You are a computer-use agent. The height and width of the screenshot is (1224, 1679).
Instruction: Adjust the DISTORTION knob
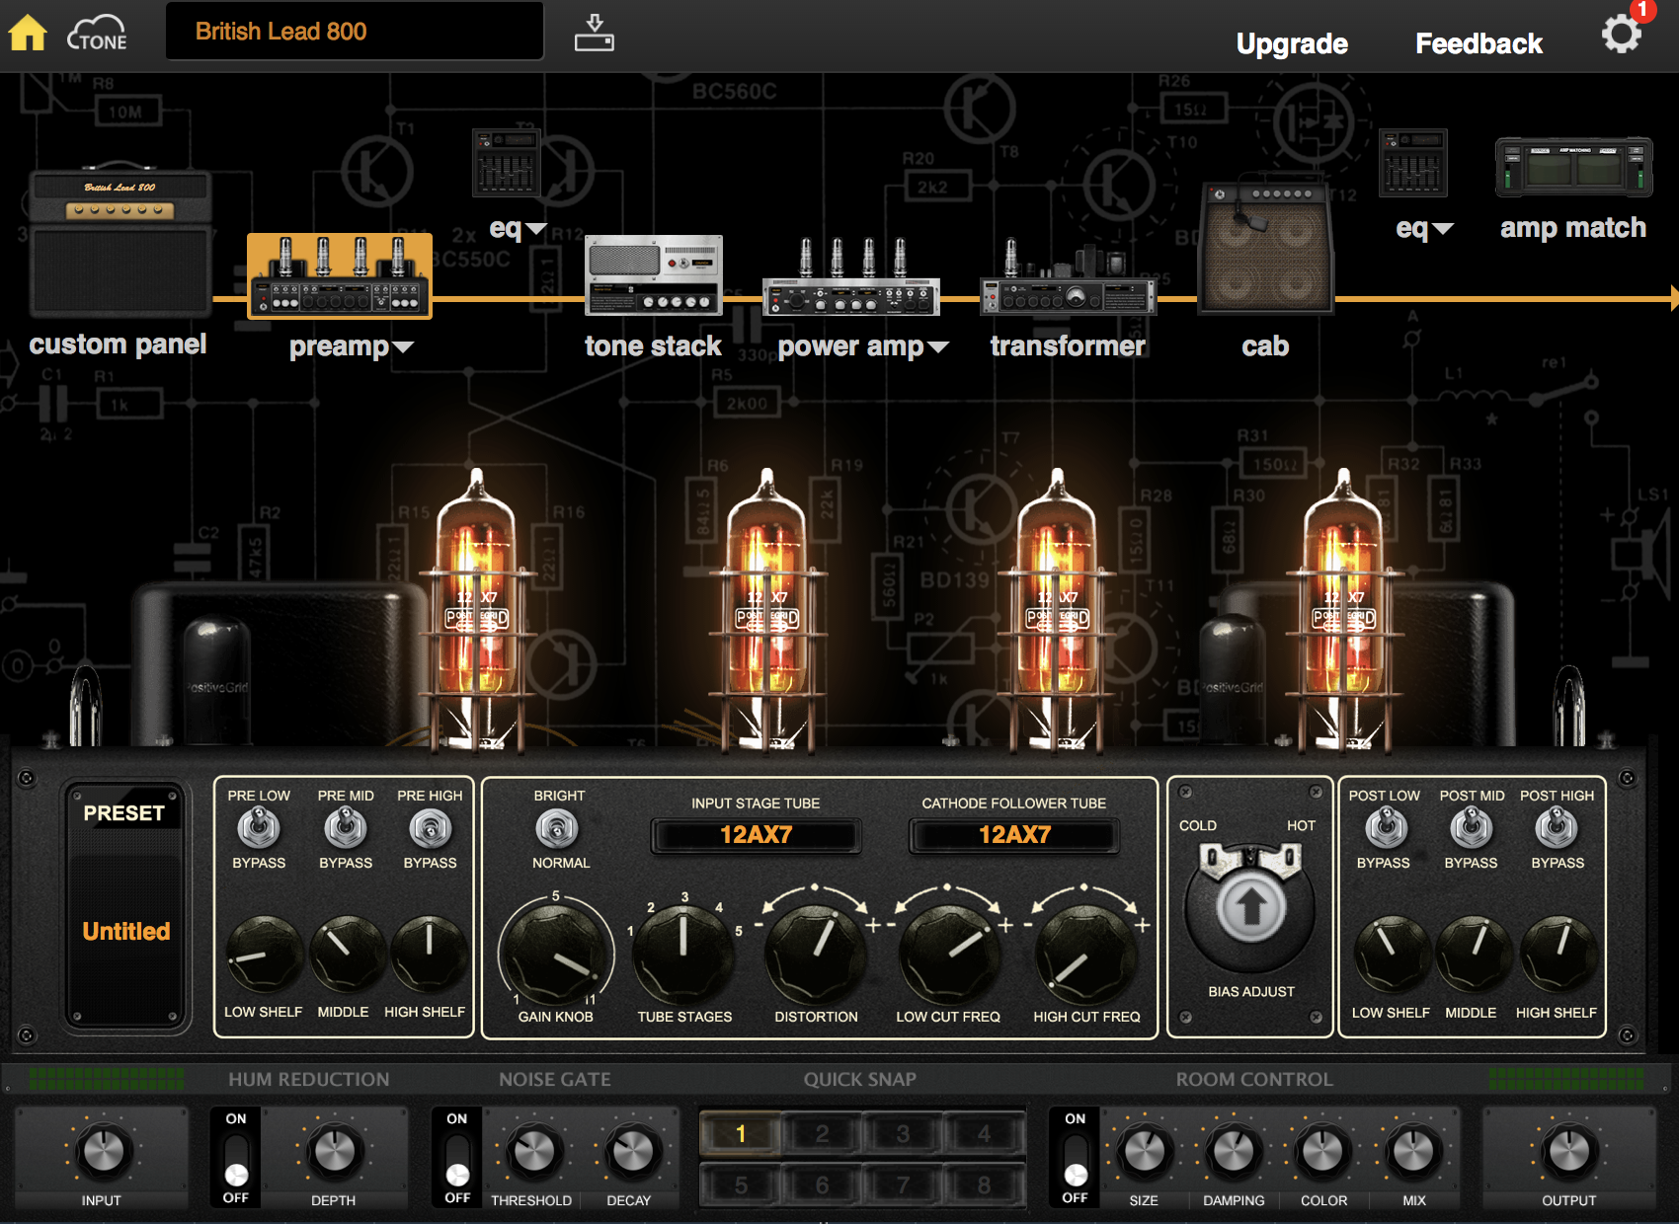pyautogui.click(x=816, y=956)
